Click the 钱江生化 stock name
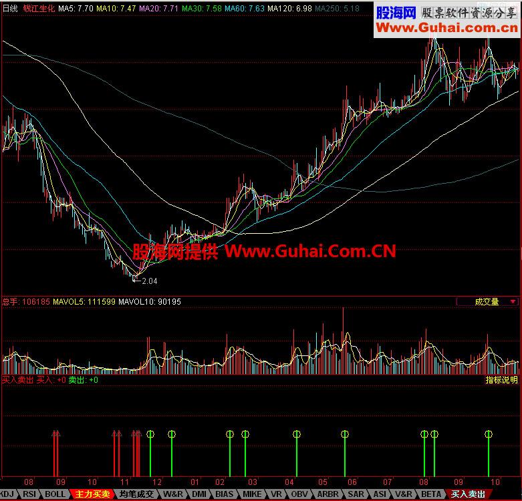 39,8
